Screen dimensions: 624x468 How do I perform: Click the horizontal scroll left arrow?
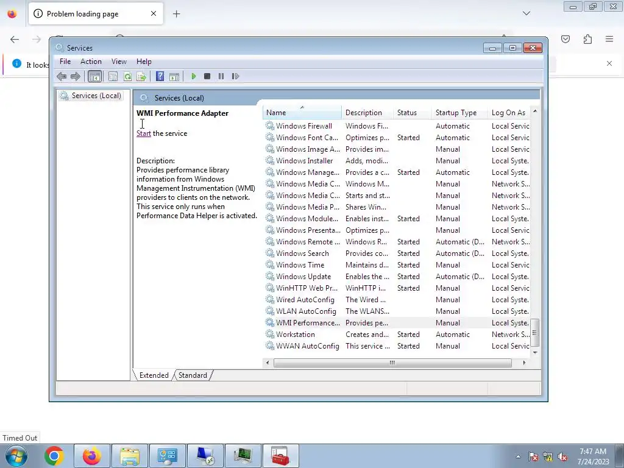tap(268, 363)
